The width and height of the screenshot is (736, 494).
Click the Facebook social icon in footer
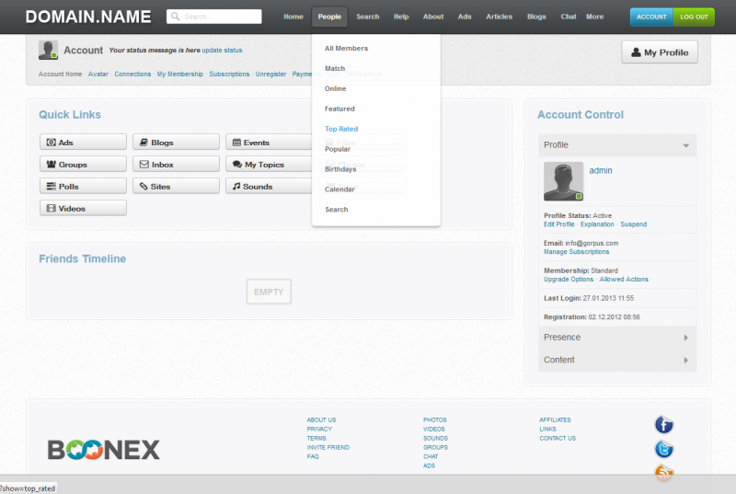[664, 424]
